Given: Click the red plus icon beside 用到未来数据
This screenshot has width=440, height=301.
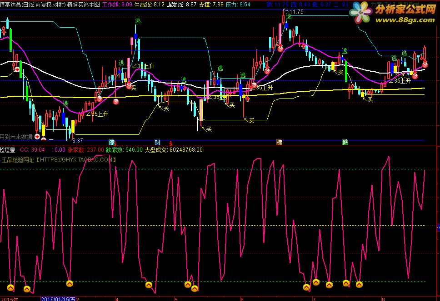Looking at the screenshot, I should point(37,137).
